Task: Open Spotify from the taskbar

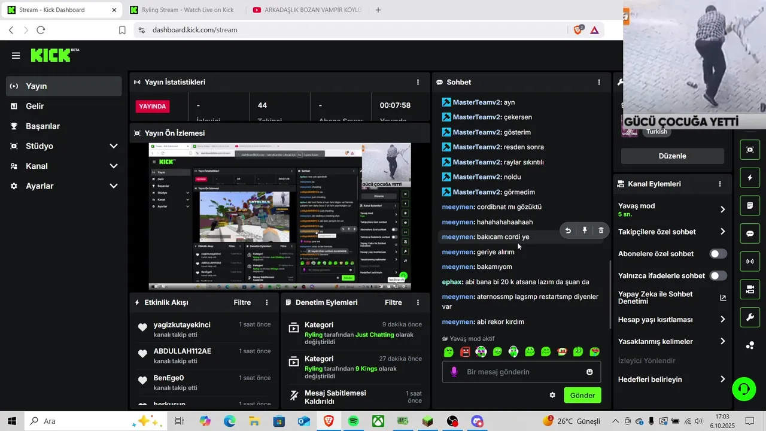Action: [353, 421]
